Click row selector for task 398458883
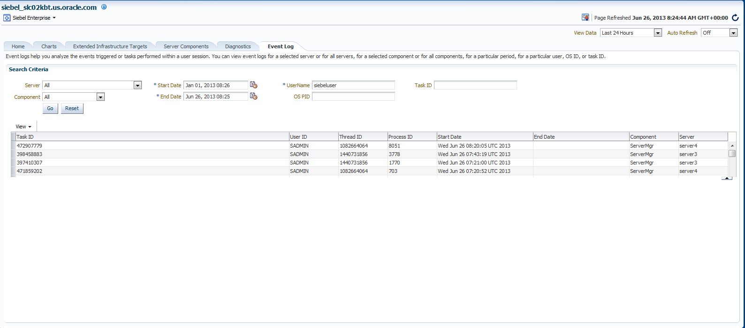This screenshot has width=745, height=328. 13,154
